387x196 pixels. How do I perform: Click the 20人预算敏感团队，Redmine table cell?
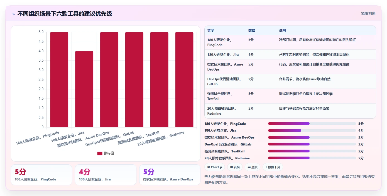coord(225,111)
